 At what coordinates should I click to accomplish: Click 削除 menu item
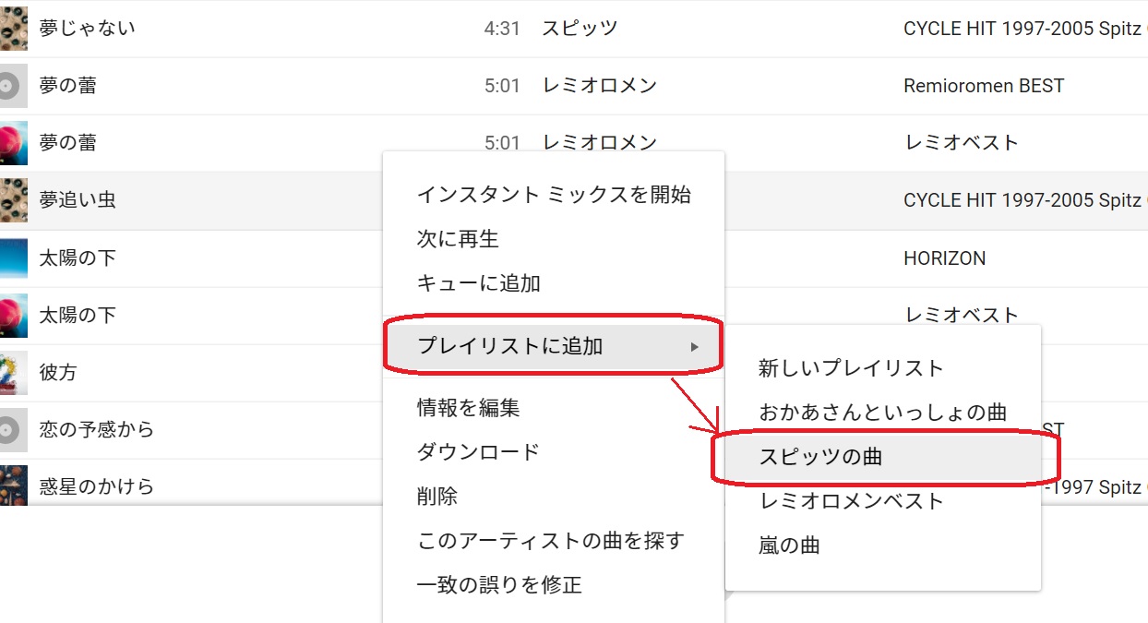coord(437,497)
